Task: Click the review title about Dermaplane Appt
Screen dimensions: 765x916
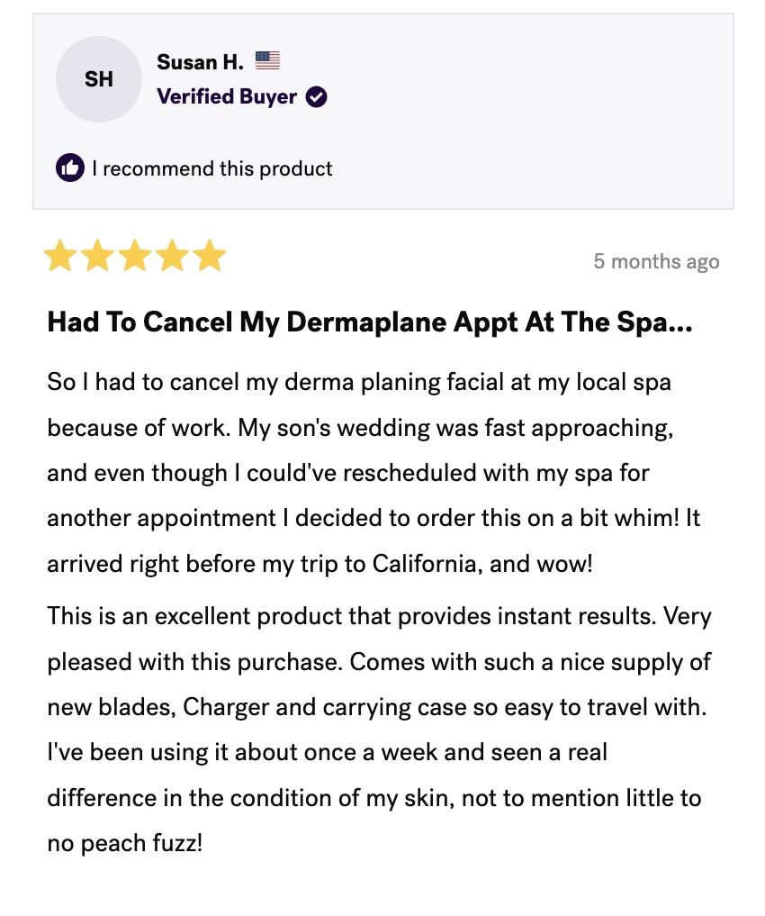Action: (370, 322)
